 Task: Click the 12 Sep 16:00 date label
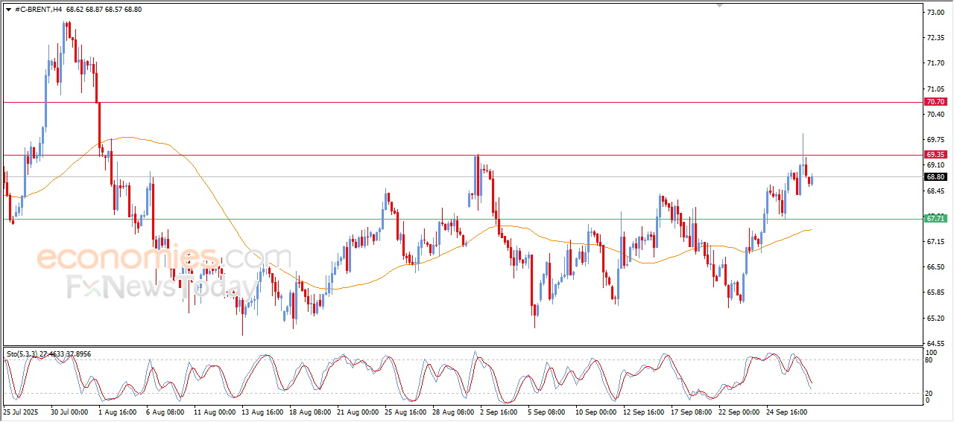pyautogui.click(x=643, y=411)
